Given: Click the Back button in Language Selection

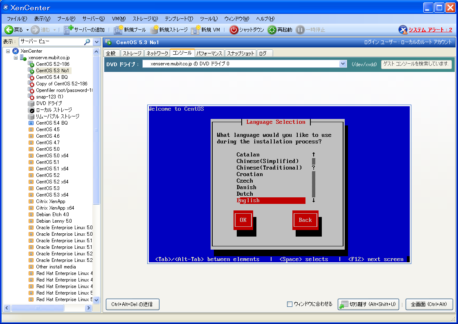Looking at the screenshot, I should pos(305,220).
